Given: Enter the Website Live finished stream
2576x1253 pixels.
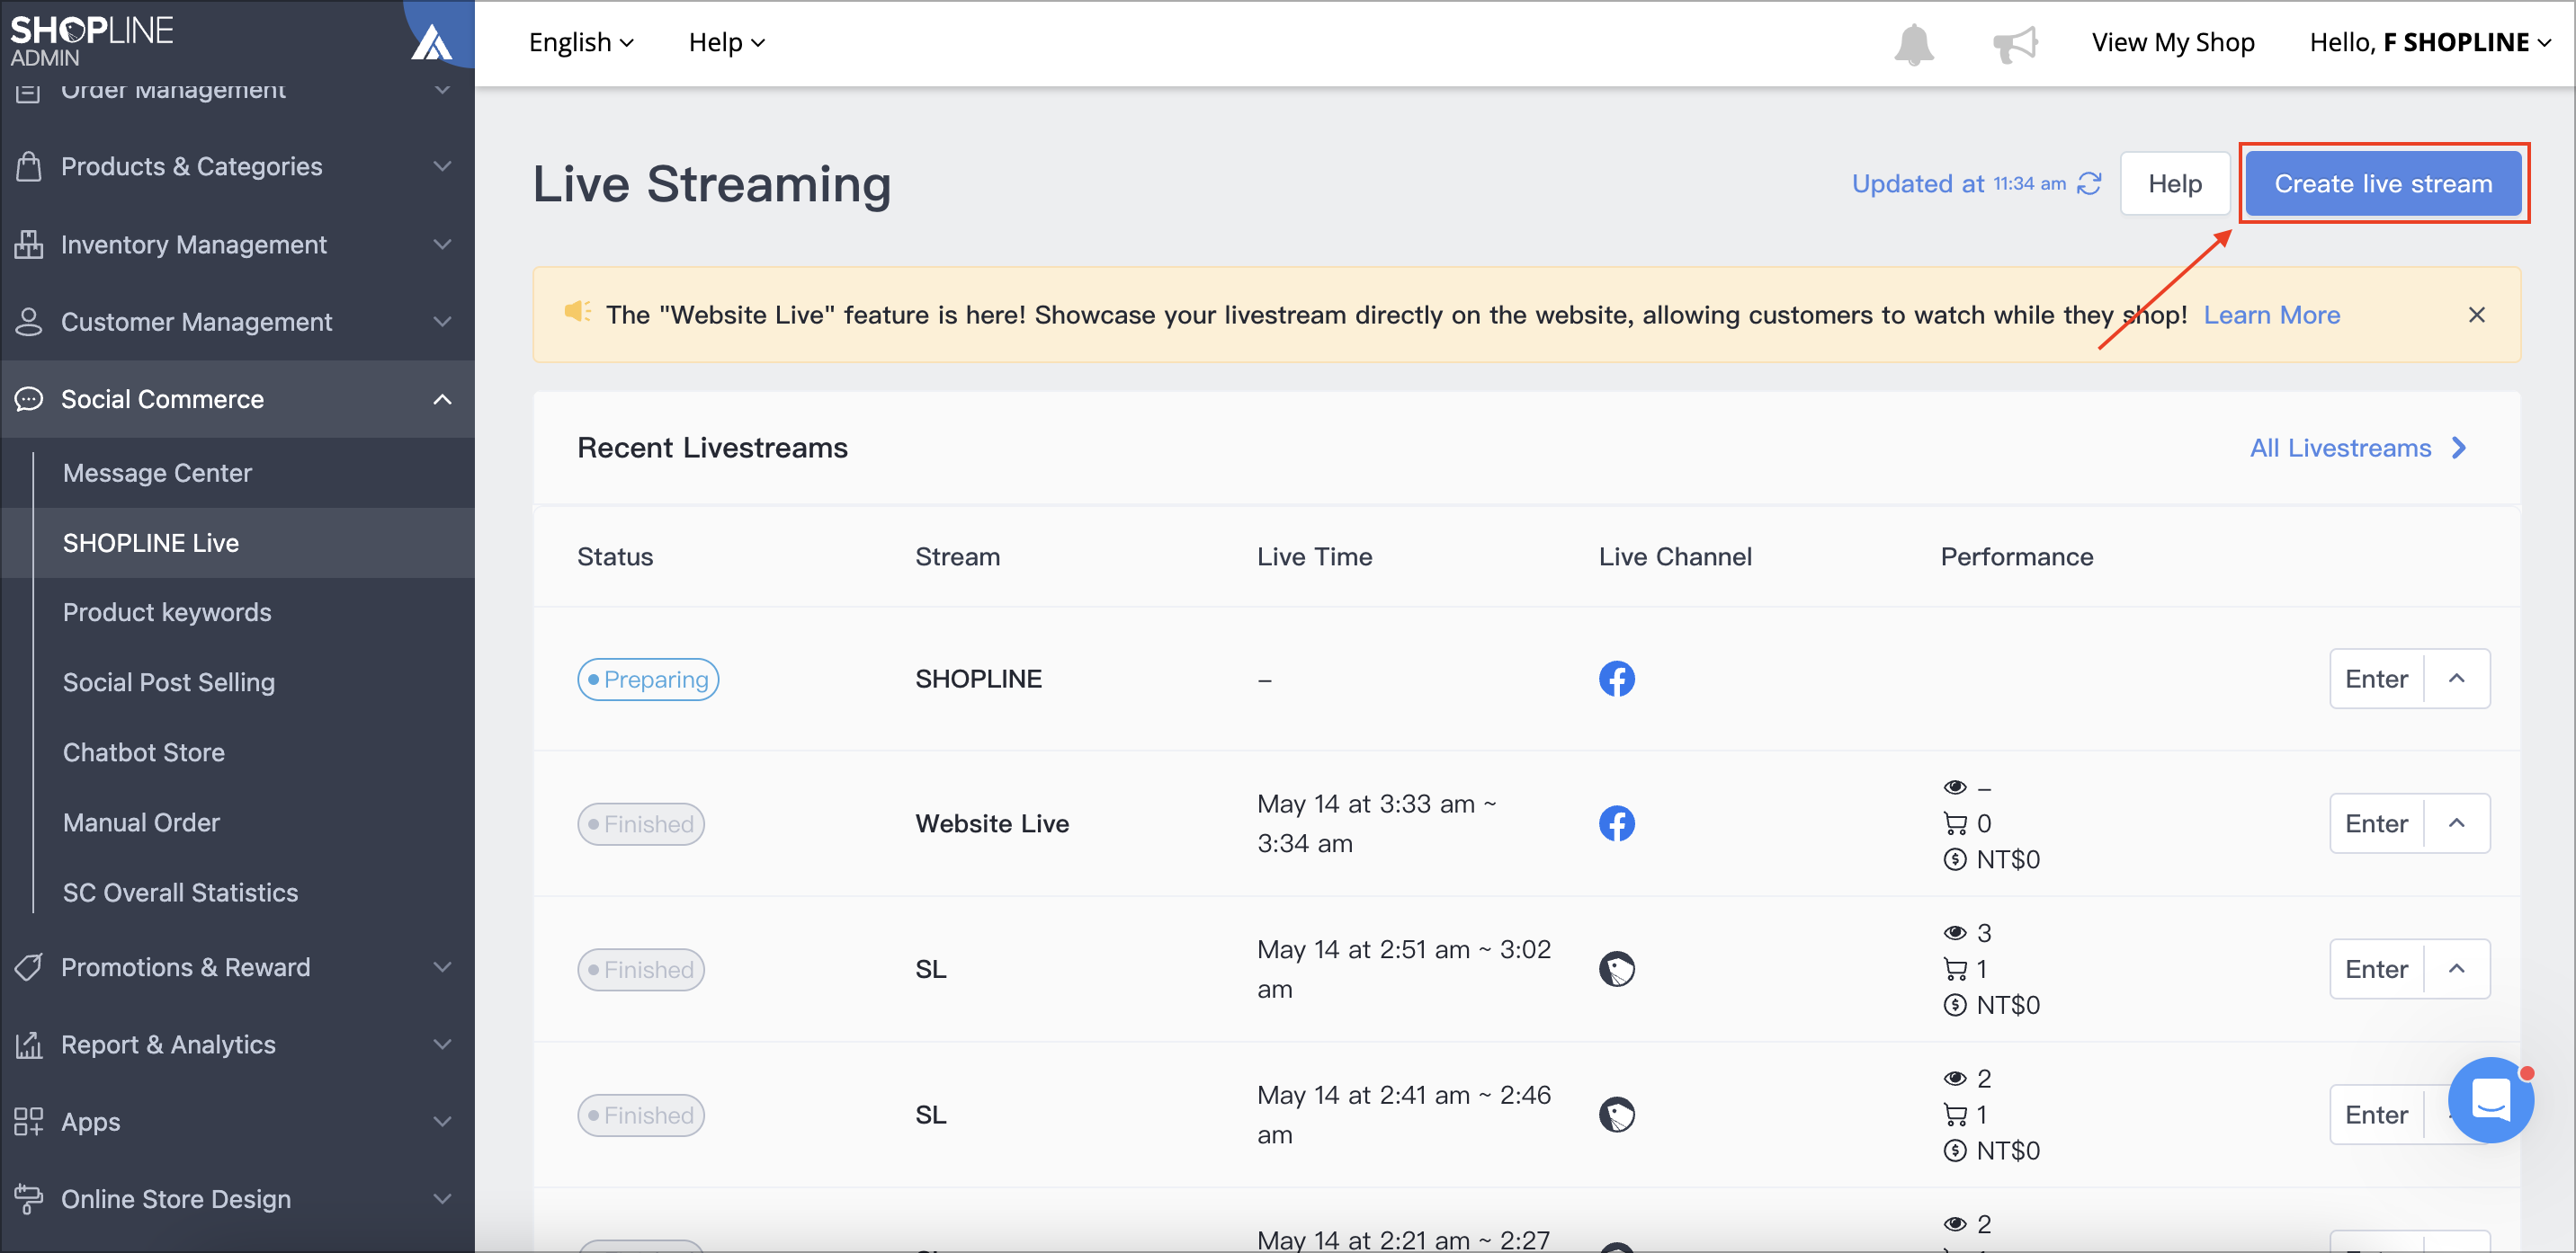Looking at the screenshot, I should click(x=2376, y=823).
